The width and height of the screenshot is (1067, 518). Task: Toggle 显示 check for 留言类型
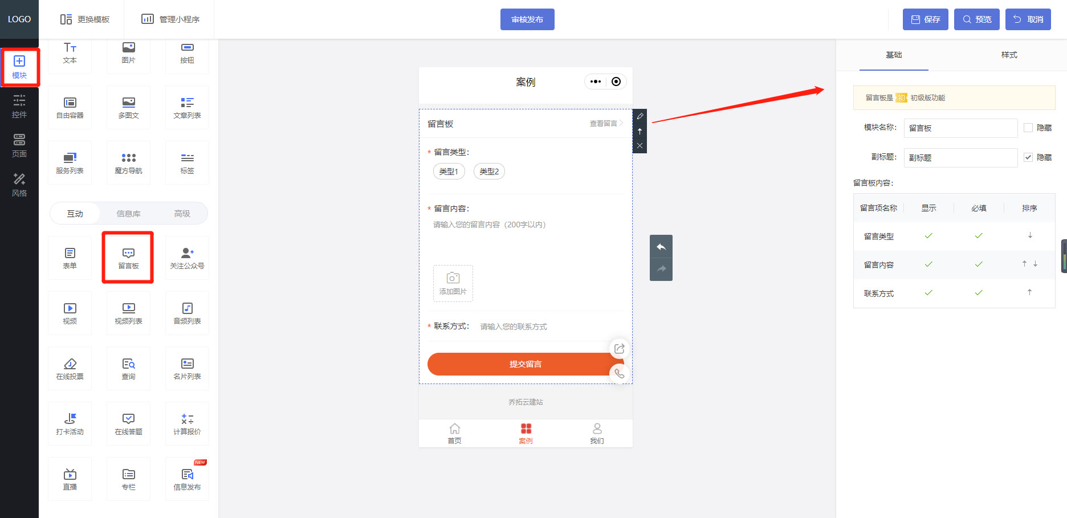[x=928, y=236]
